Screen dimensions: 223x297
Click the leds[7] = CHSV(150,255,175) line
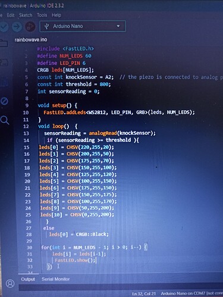[x=78, y=195]
